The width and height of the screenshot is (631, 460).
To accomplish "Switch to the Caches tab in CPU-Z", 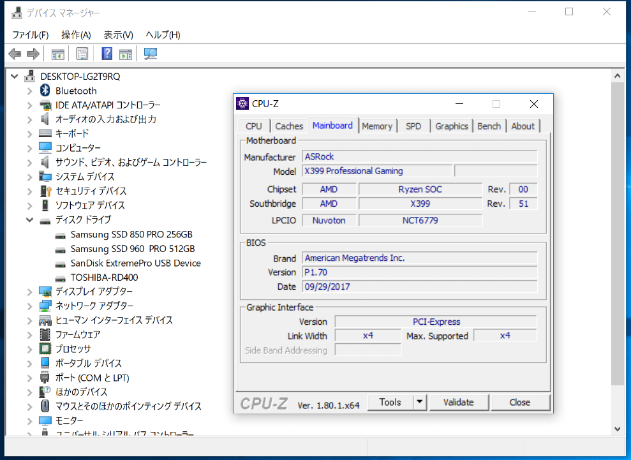I will [289, 126].
